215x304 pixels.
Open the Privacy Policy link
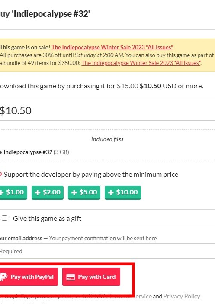coord(182,296)
